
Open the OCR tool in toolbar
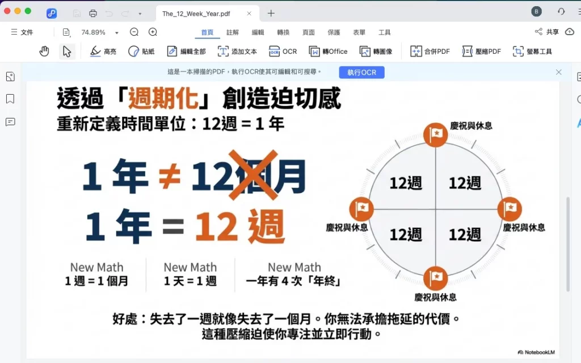click(283, 52)
